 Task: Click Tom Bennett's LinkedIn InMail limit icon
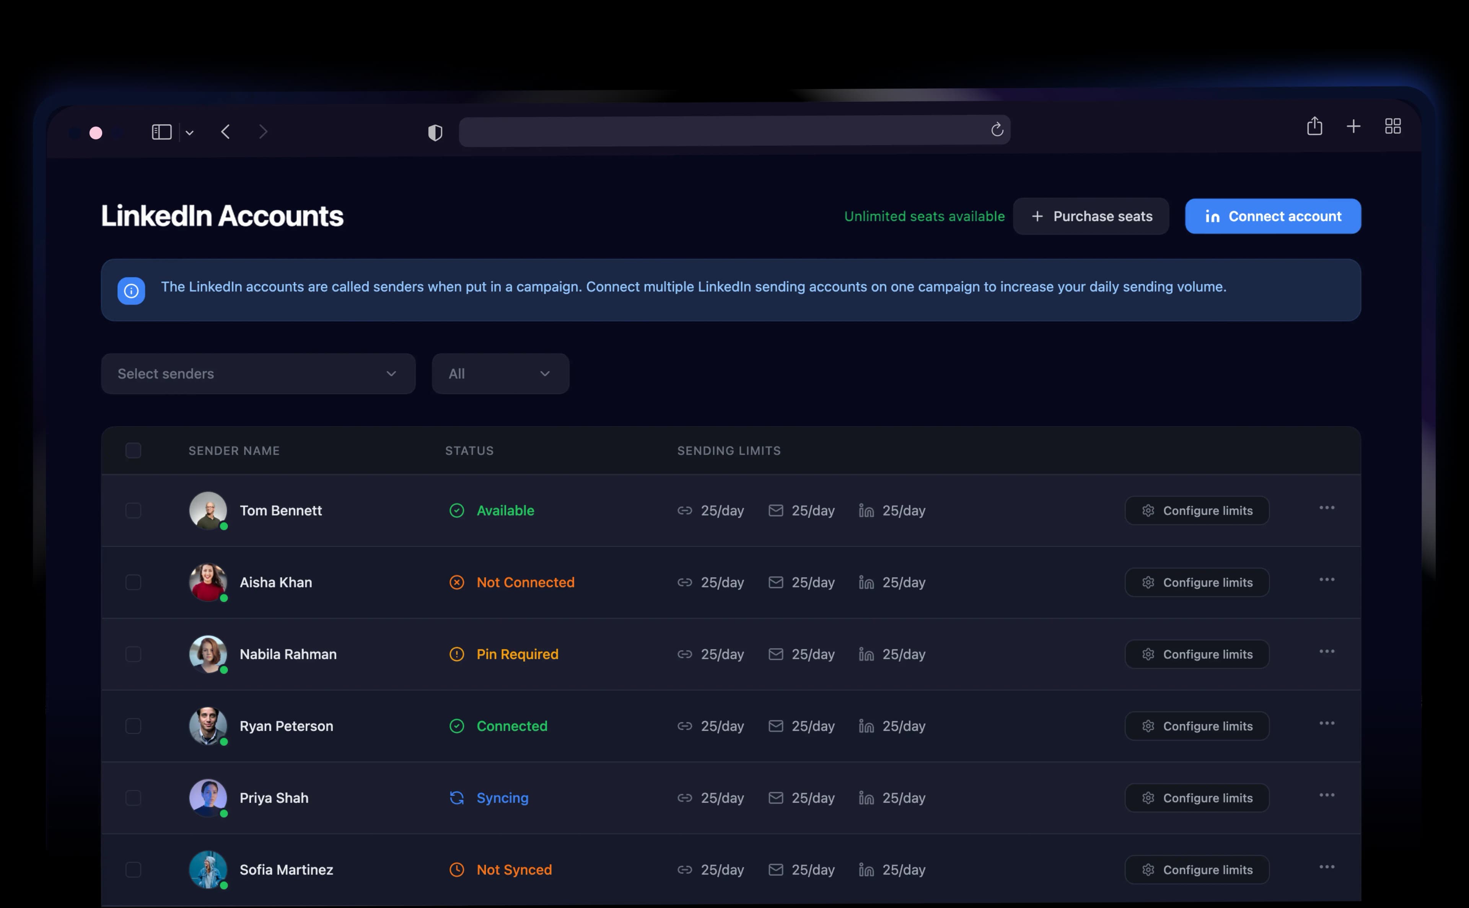coord(866,510)
